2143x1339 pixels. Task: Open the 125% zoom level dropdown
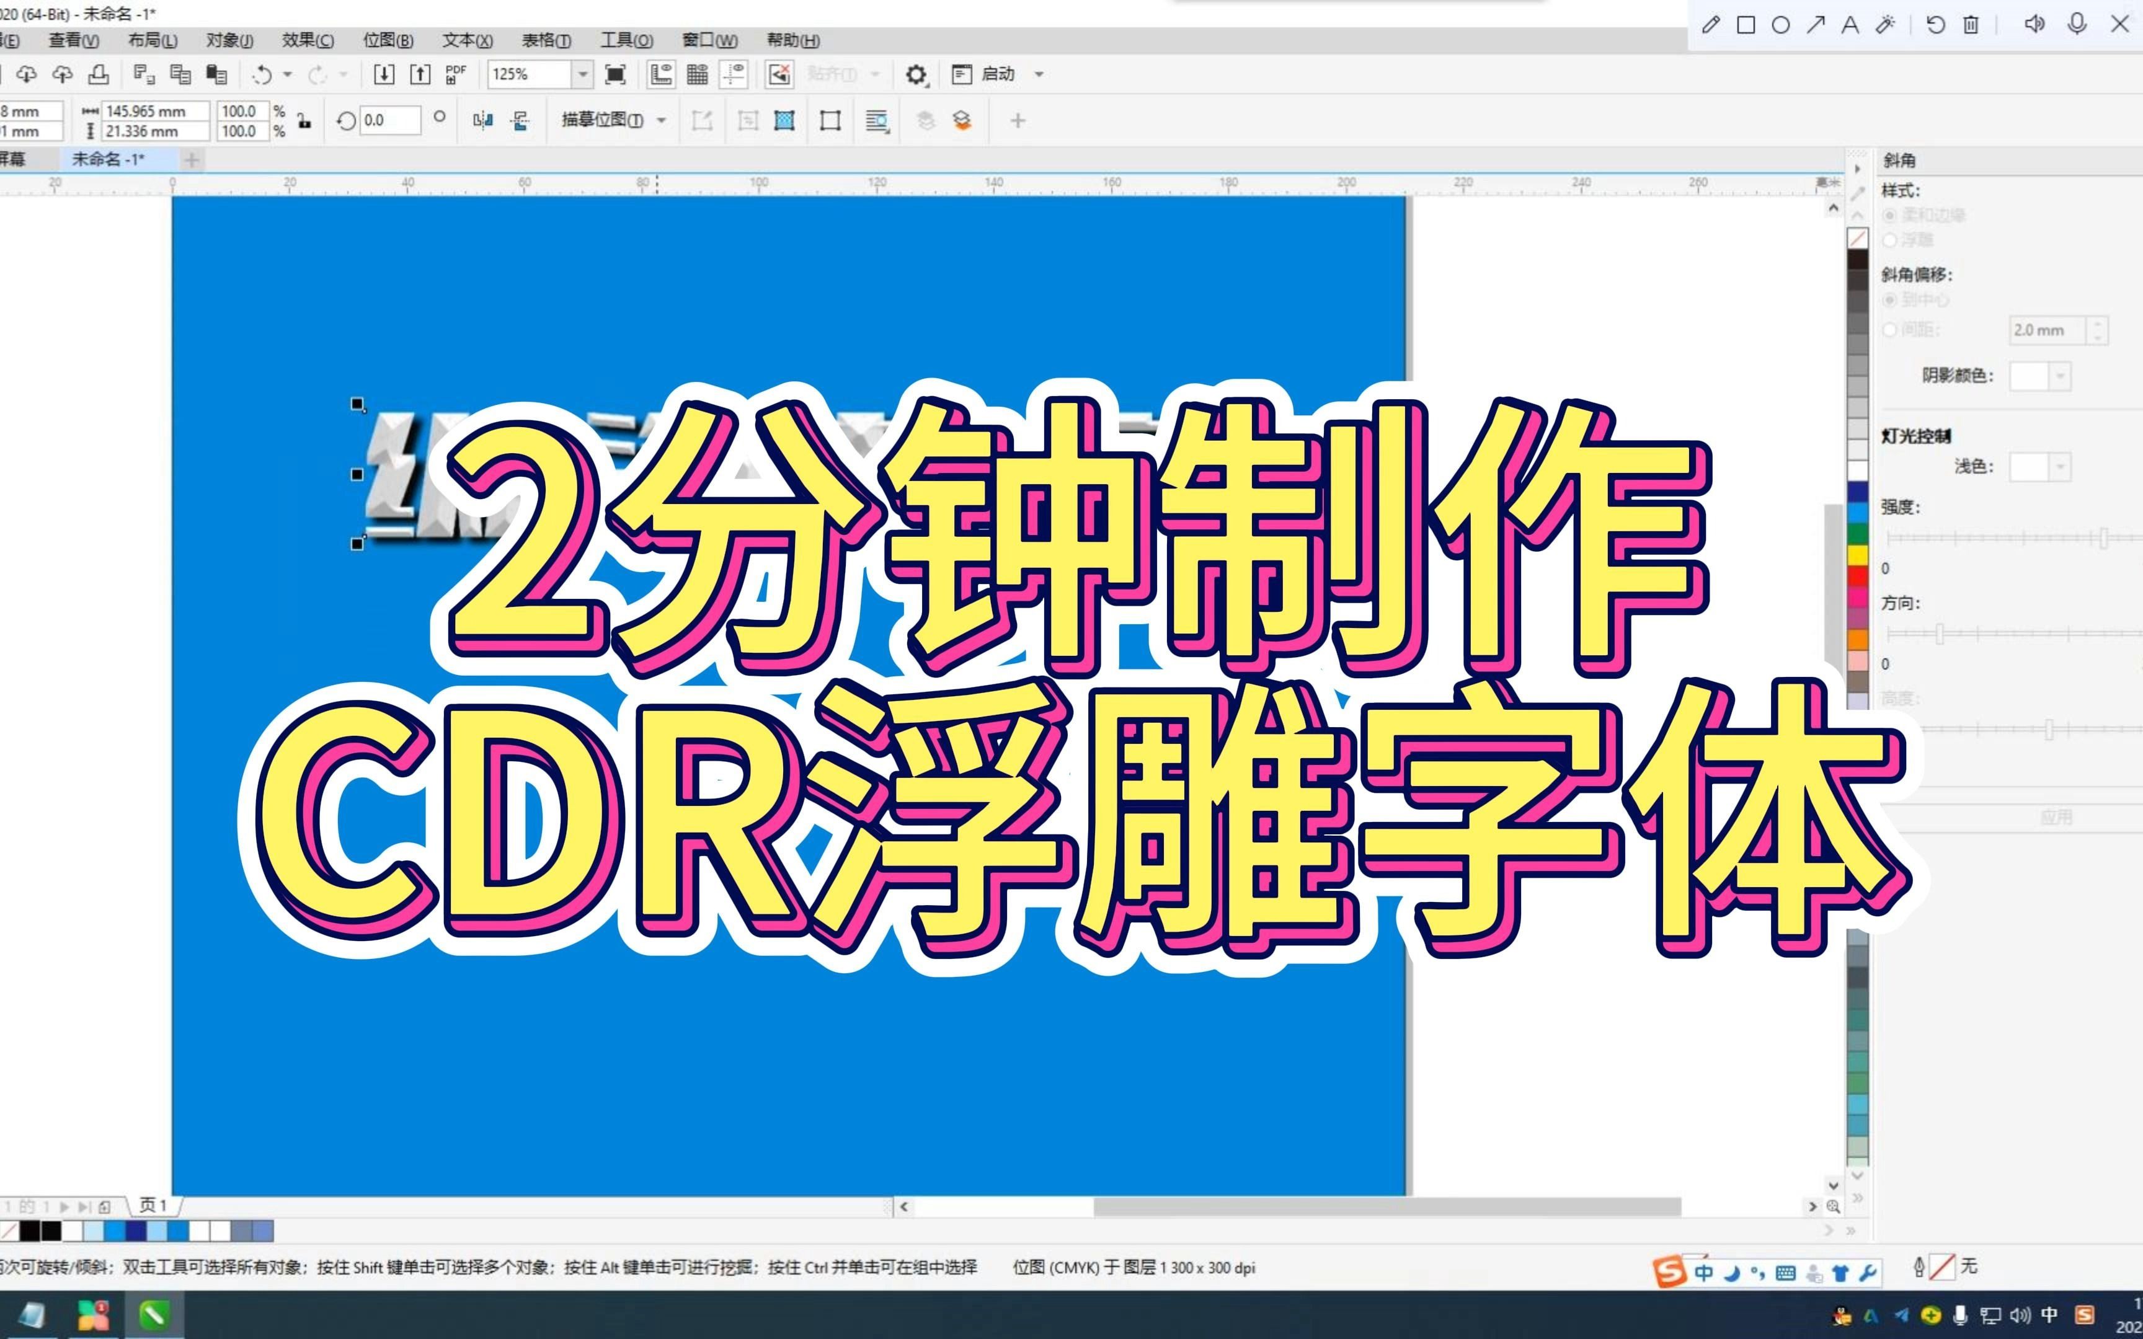click(x=583, y=74)
